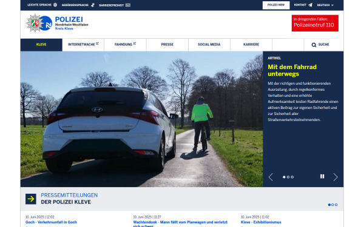364x227 pixels.
Task: Open the 'Mit dem Fahrrad unterwegs' article headline
Action: click(x=292, y=70)
